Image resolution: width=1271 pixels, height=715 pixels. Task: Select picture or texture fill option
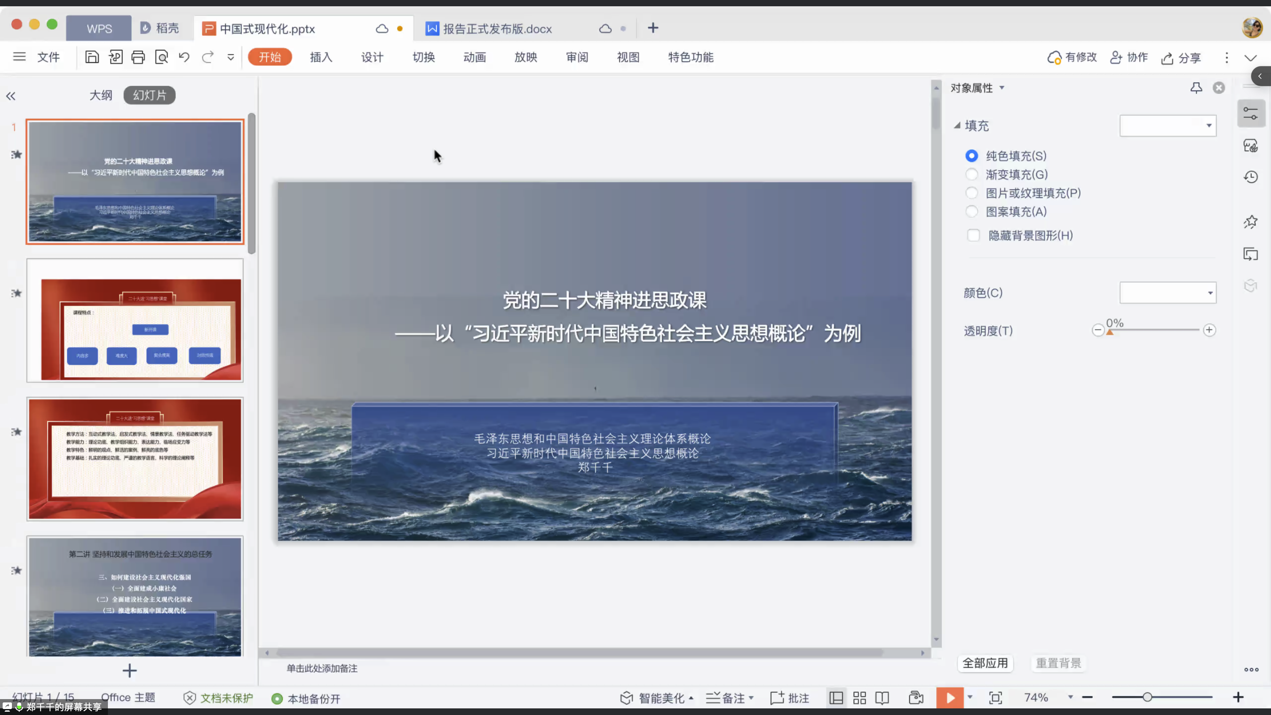tap(971, 193)
